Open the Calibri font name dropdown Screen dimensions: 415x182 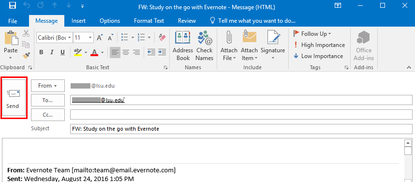coord(70,38)
